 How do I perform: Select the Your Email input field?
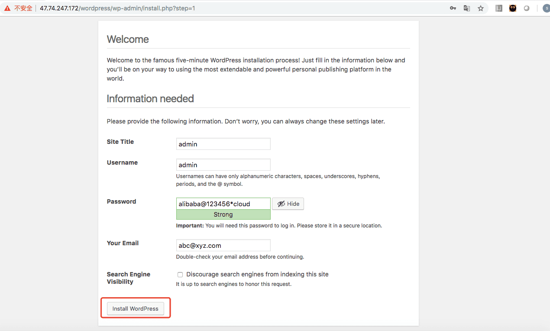click(223, 245)
